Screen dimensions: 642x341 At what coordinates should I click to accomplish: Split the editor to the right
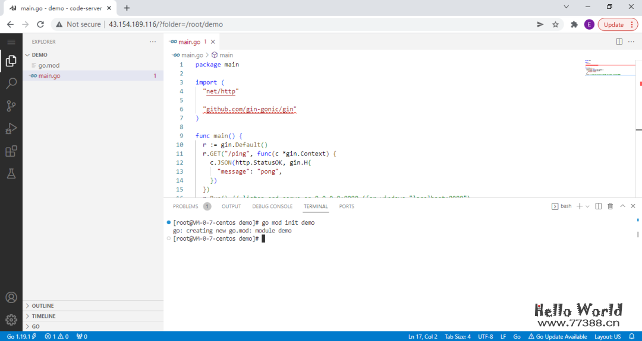619,42
